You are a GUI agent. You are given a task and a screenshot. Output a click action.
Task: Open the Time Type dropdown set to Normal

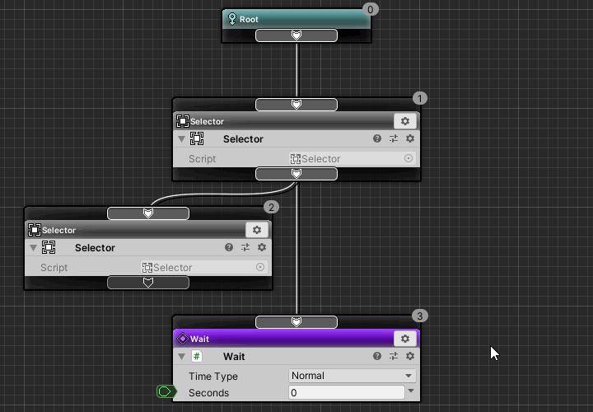click(352, 376)
